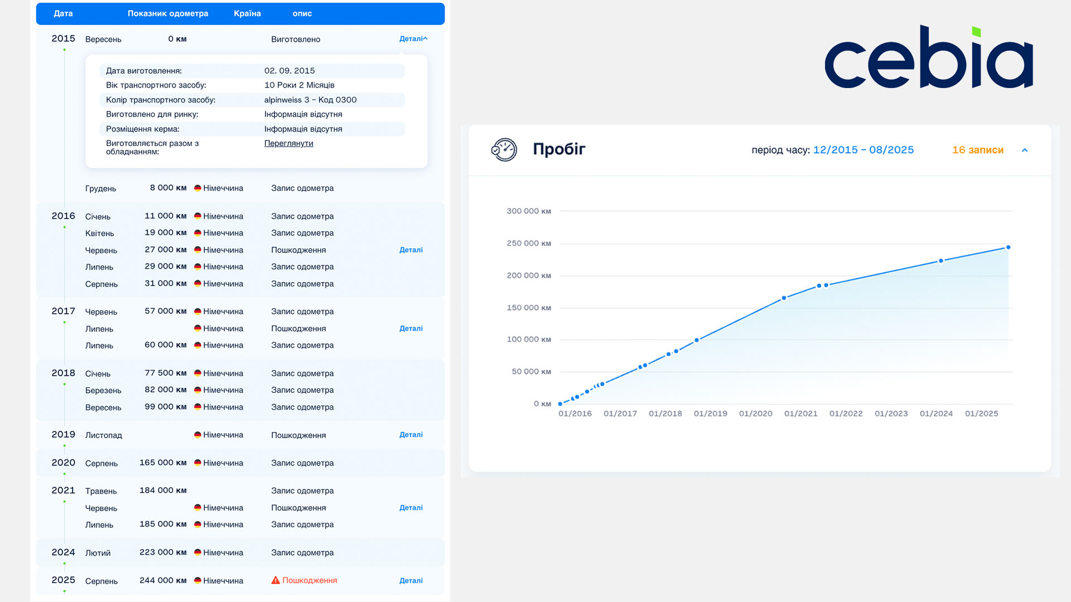Click the period 12/2015 – 08/2025 text
This screenshot has width=1071, height=602.
tap(863, 150)
